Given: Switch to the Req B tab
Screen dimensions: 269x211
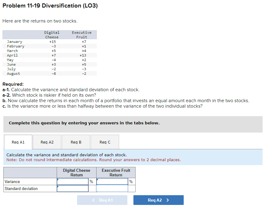Looking at the screenshot, I should 76,142.
